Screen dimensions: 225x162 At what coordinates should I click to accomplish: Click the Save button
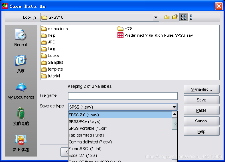tap(201, 100)
